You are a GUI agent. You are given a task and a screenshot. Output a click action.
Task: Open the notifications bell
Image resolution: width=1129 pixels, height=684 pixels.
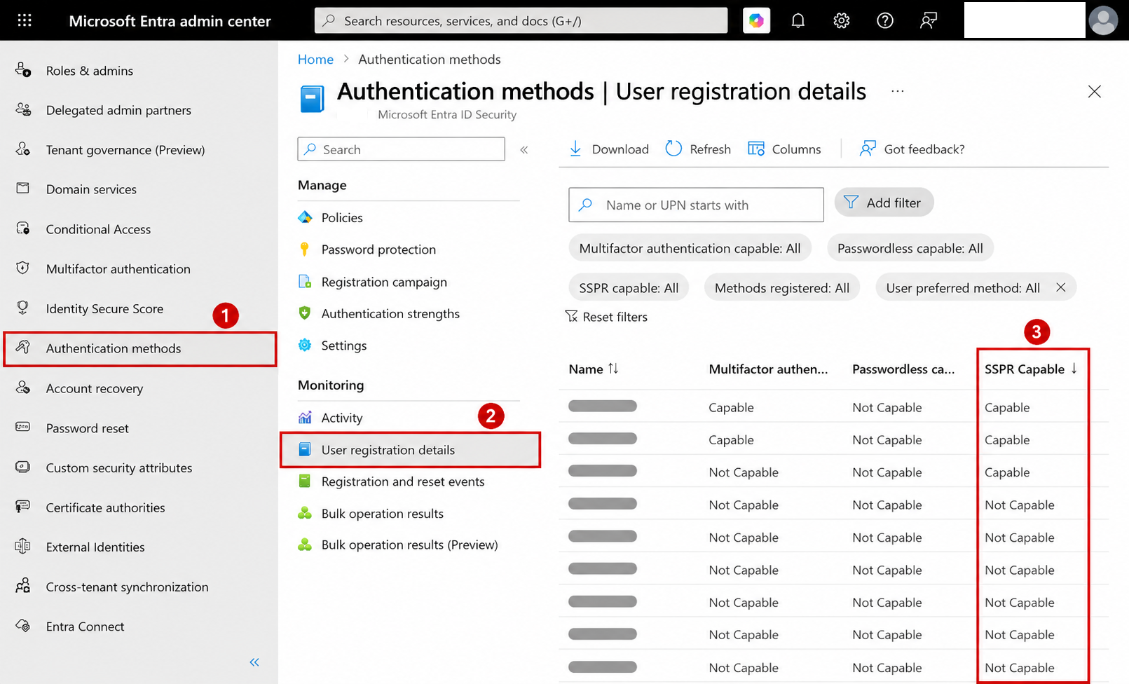[x=798, y=21]
